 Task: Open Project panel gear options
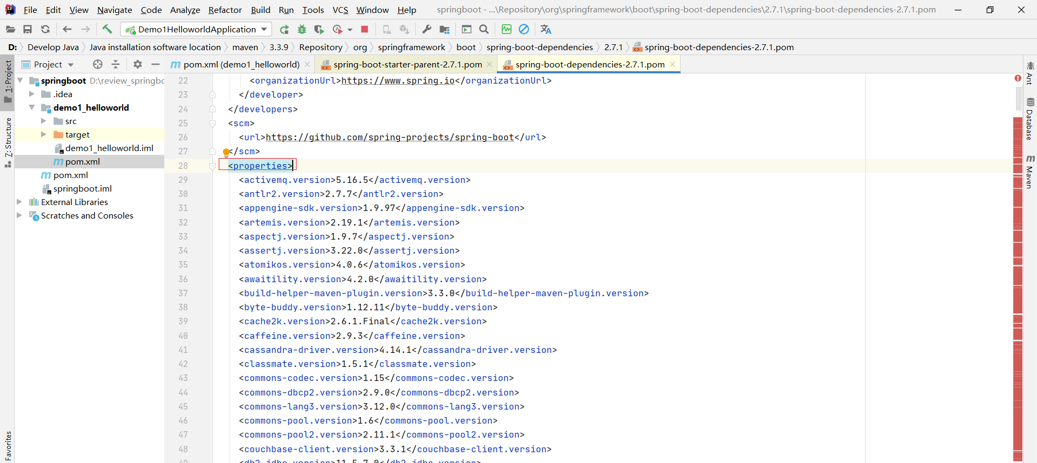pos(138,64)
